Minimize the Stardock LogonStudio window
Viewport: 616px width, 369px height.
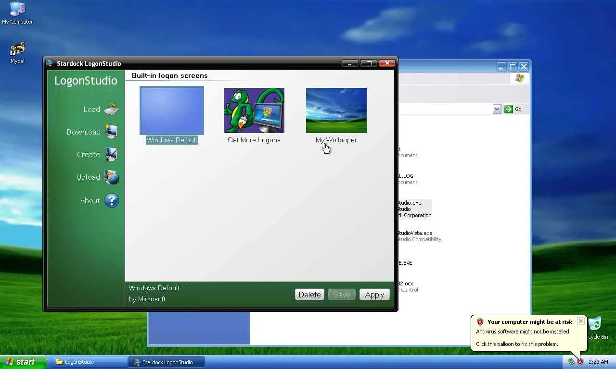[350, 63]
